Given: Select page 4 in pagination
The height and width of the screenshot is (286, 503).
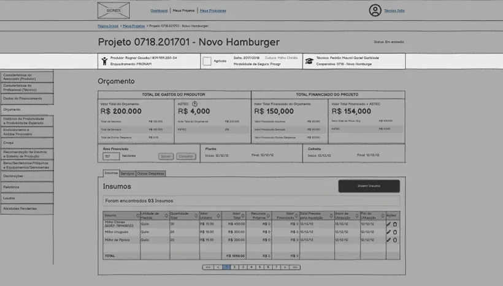Looking at the screenshot, I should 251,267.
